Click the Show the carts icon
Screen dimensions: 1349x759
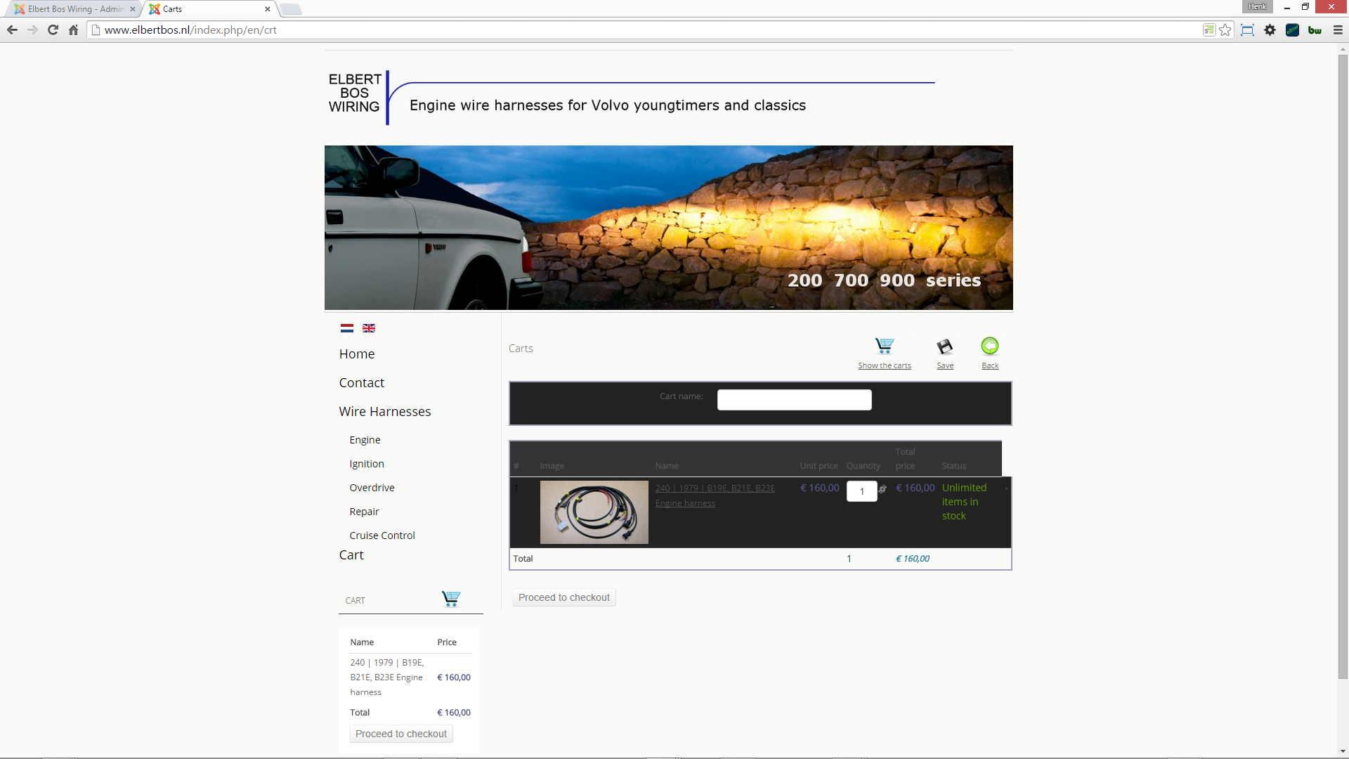884,346
